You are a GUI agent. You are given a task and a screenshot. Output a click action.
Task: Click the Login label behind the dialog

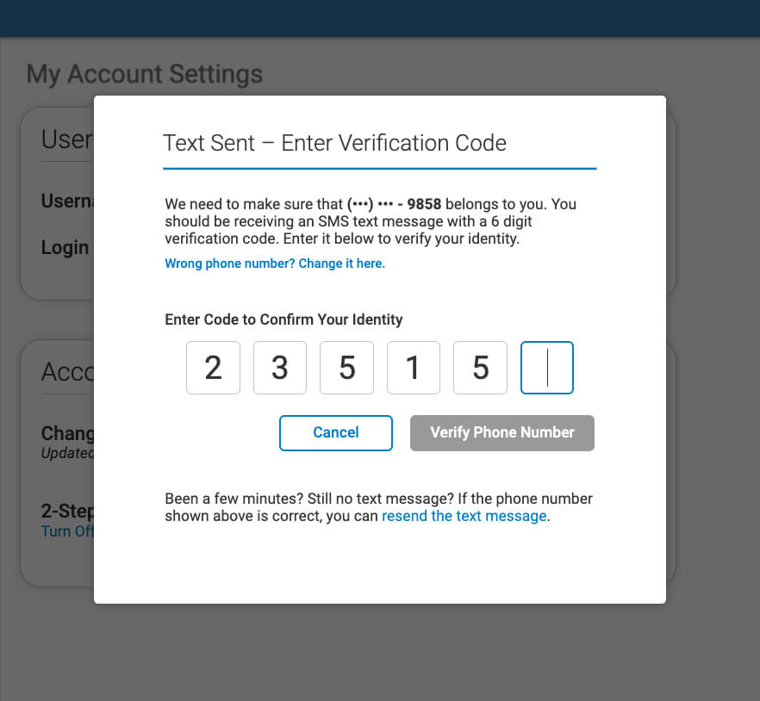tap(65, 247)
